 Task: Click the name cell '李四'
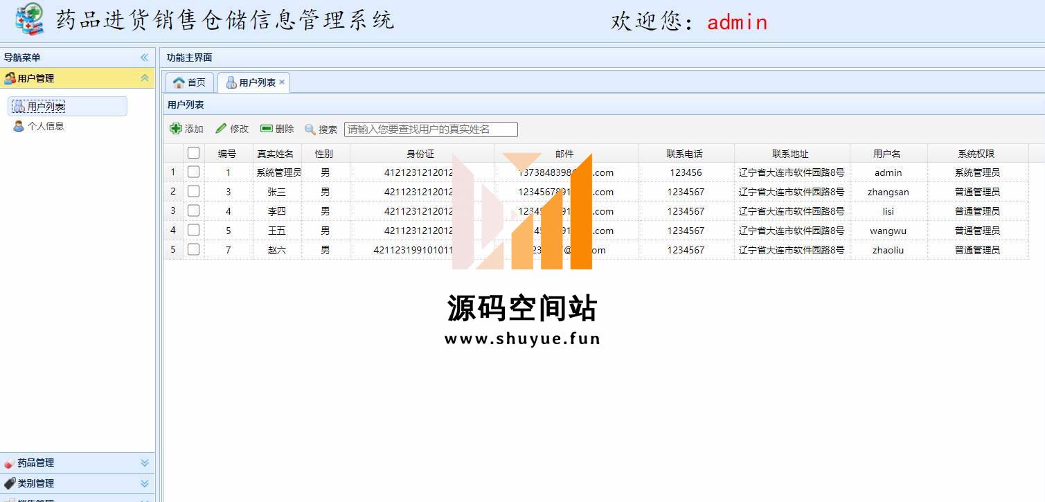point(276,211)
